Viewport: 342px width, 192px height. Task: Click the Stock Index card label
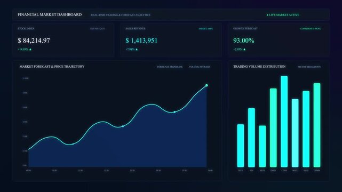(26, 29)
